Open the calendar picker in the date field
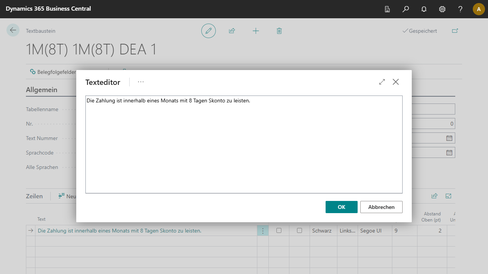This screenshot has height=274, width=488. pos(449,138)
